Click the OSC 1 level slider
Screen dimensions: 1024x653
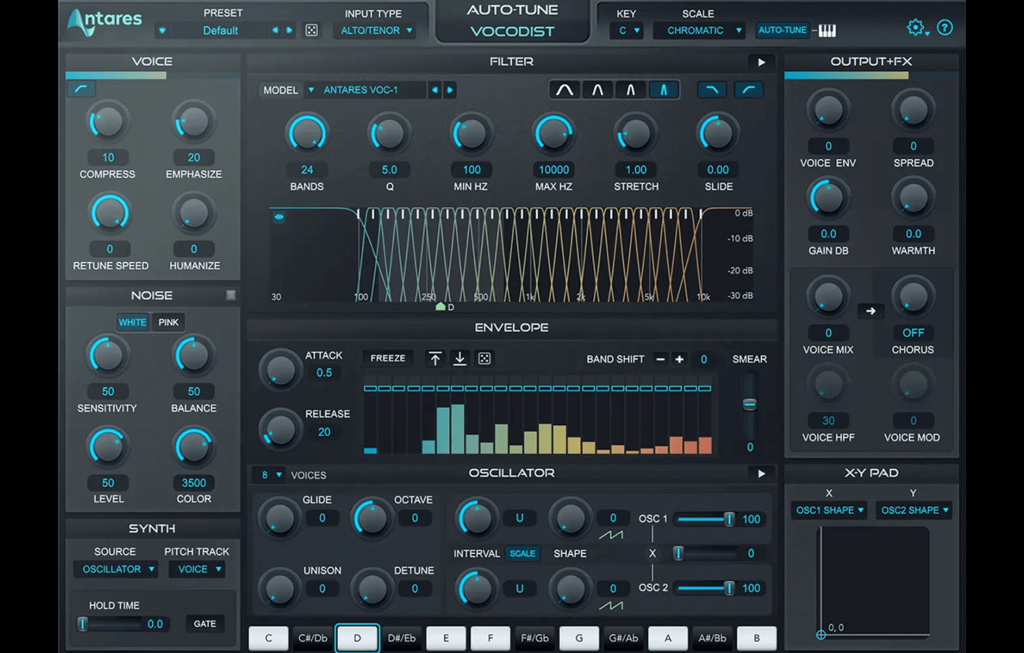tap(705, 519)
